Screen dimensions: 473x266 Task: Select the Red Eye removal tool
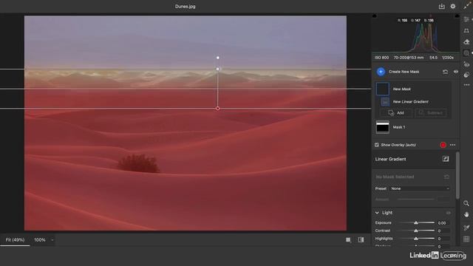coord(466,64)
